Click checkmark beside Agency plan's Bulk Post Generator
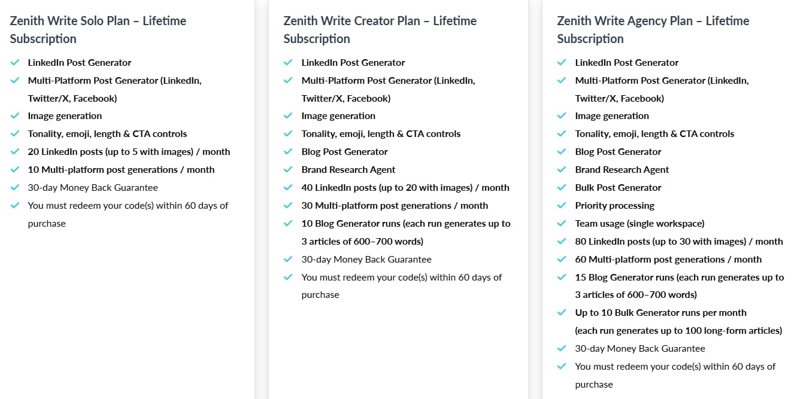 562,188
